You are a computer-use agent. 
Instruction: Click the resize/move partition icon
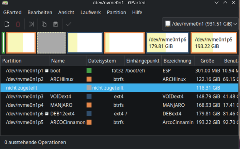tap(31, 24)
